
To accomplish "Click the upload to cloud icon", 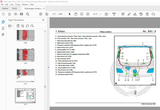I will tap(15, 14).
